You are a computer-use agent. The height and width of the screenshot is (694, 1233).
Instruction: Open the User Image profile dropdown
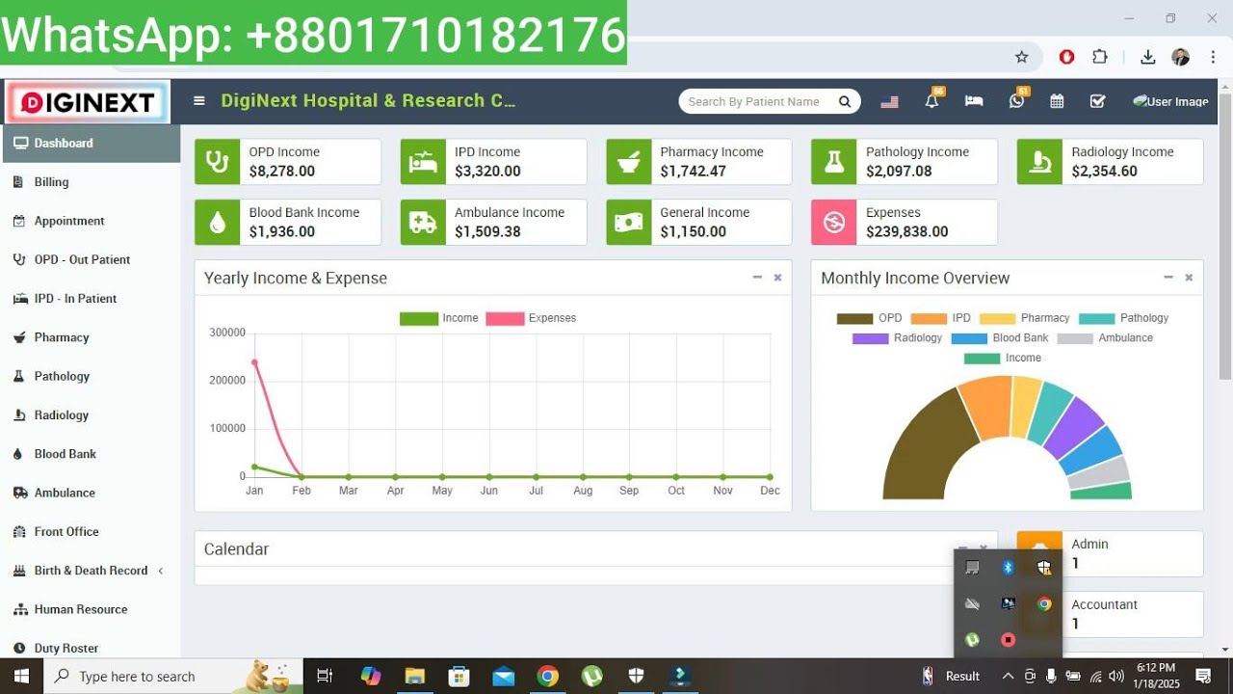1170,101
